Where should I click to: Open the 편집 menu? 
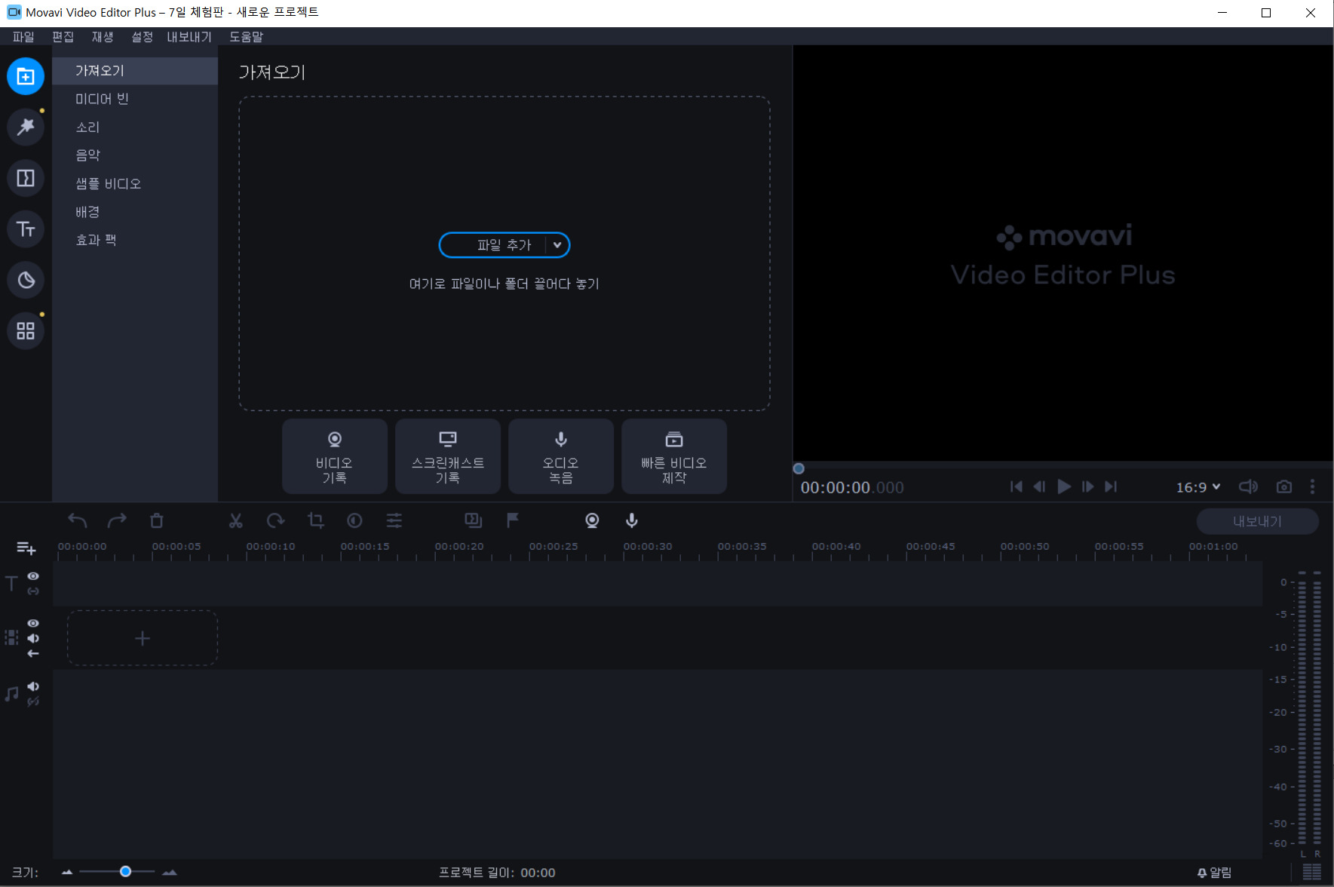coord(63,37)
